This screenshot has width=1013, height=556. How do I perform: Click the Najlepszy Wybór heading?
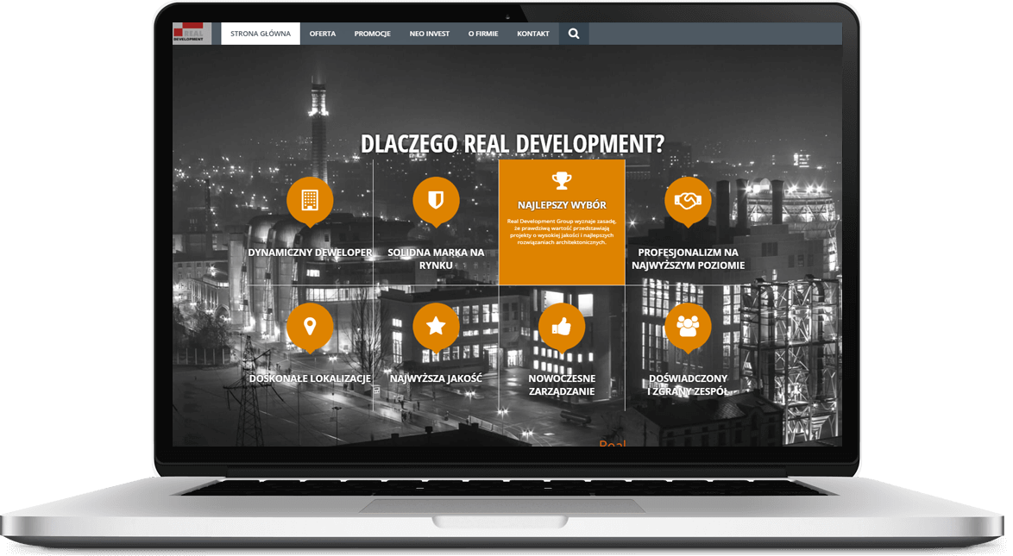pos(562,204)
